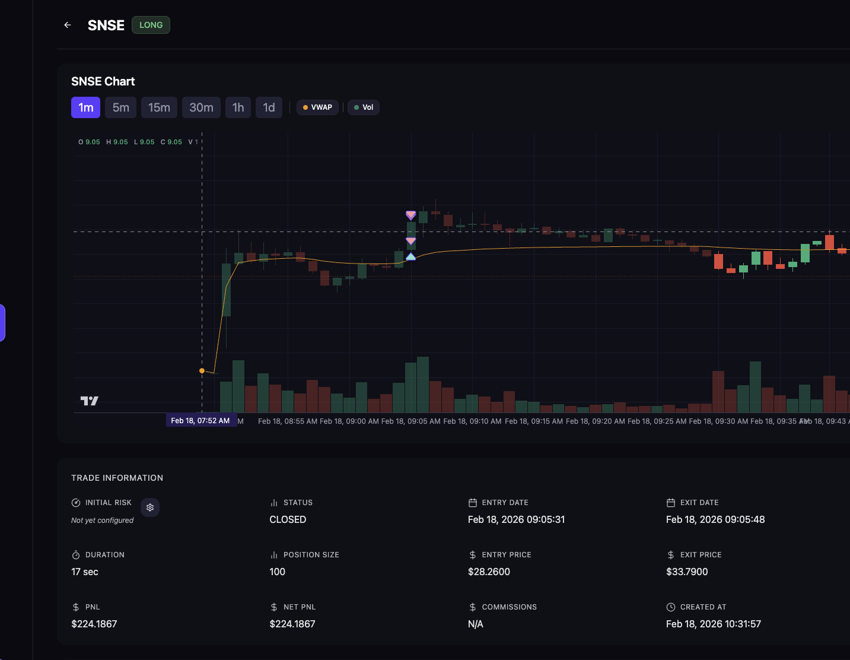Viewport: 850px width, 660px height.
Task: Click the TradingView logo on chart
Action: [x=90, y=401]
